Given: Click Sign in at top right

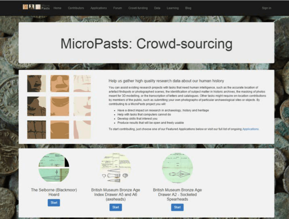Looking at the screenshot, I should [x=266, y=8].
